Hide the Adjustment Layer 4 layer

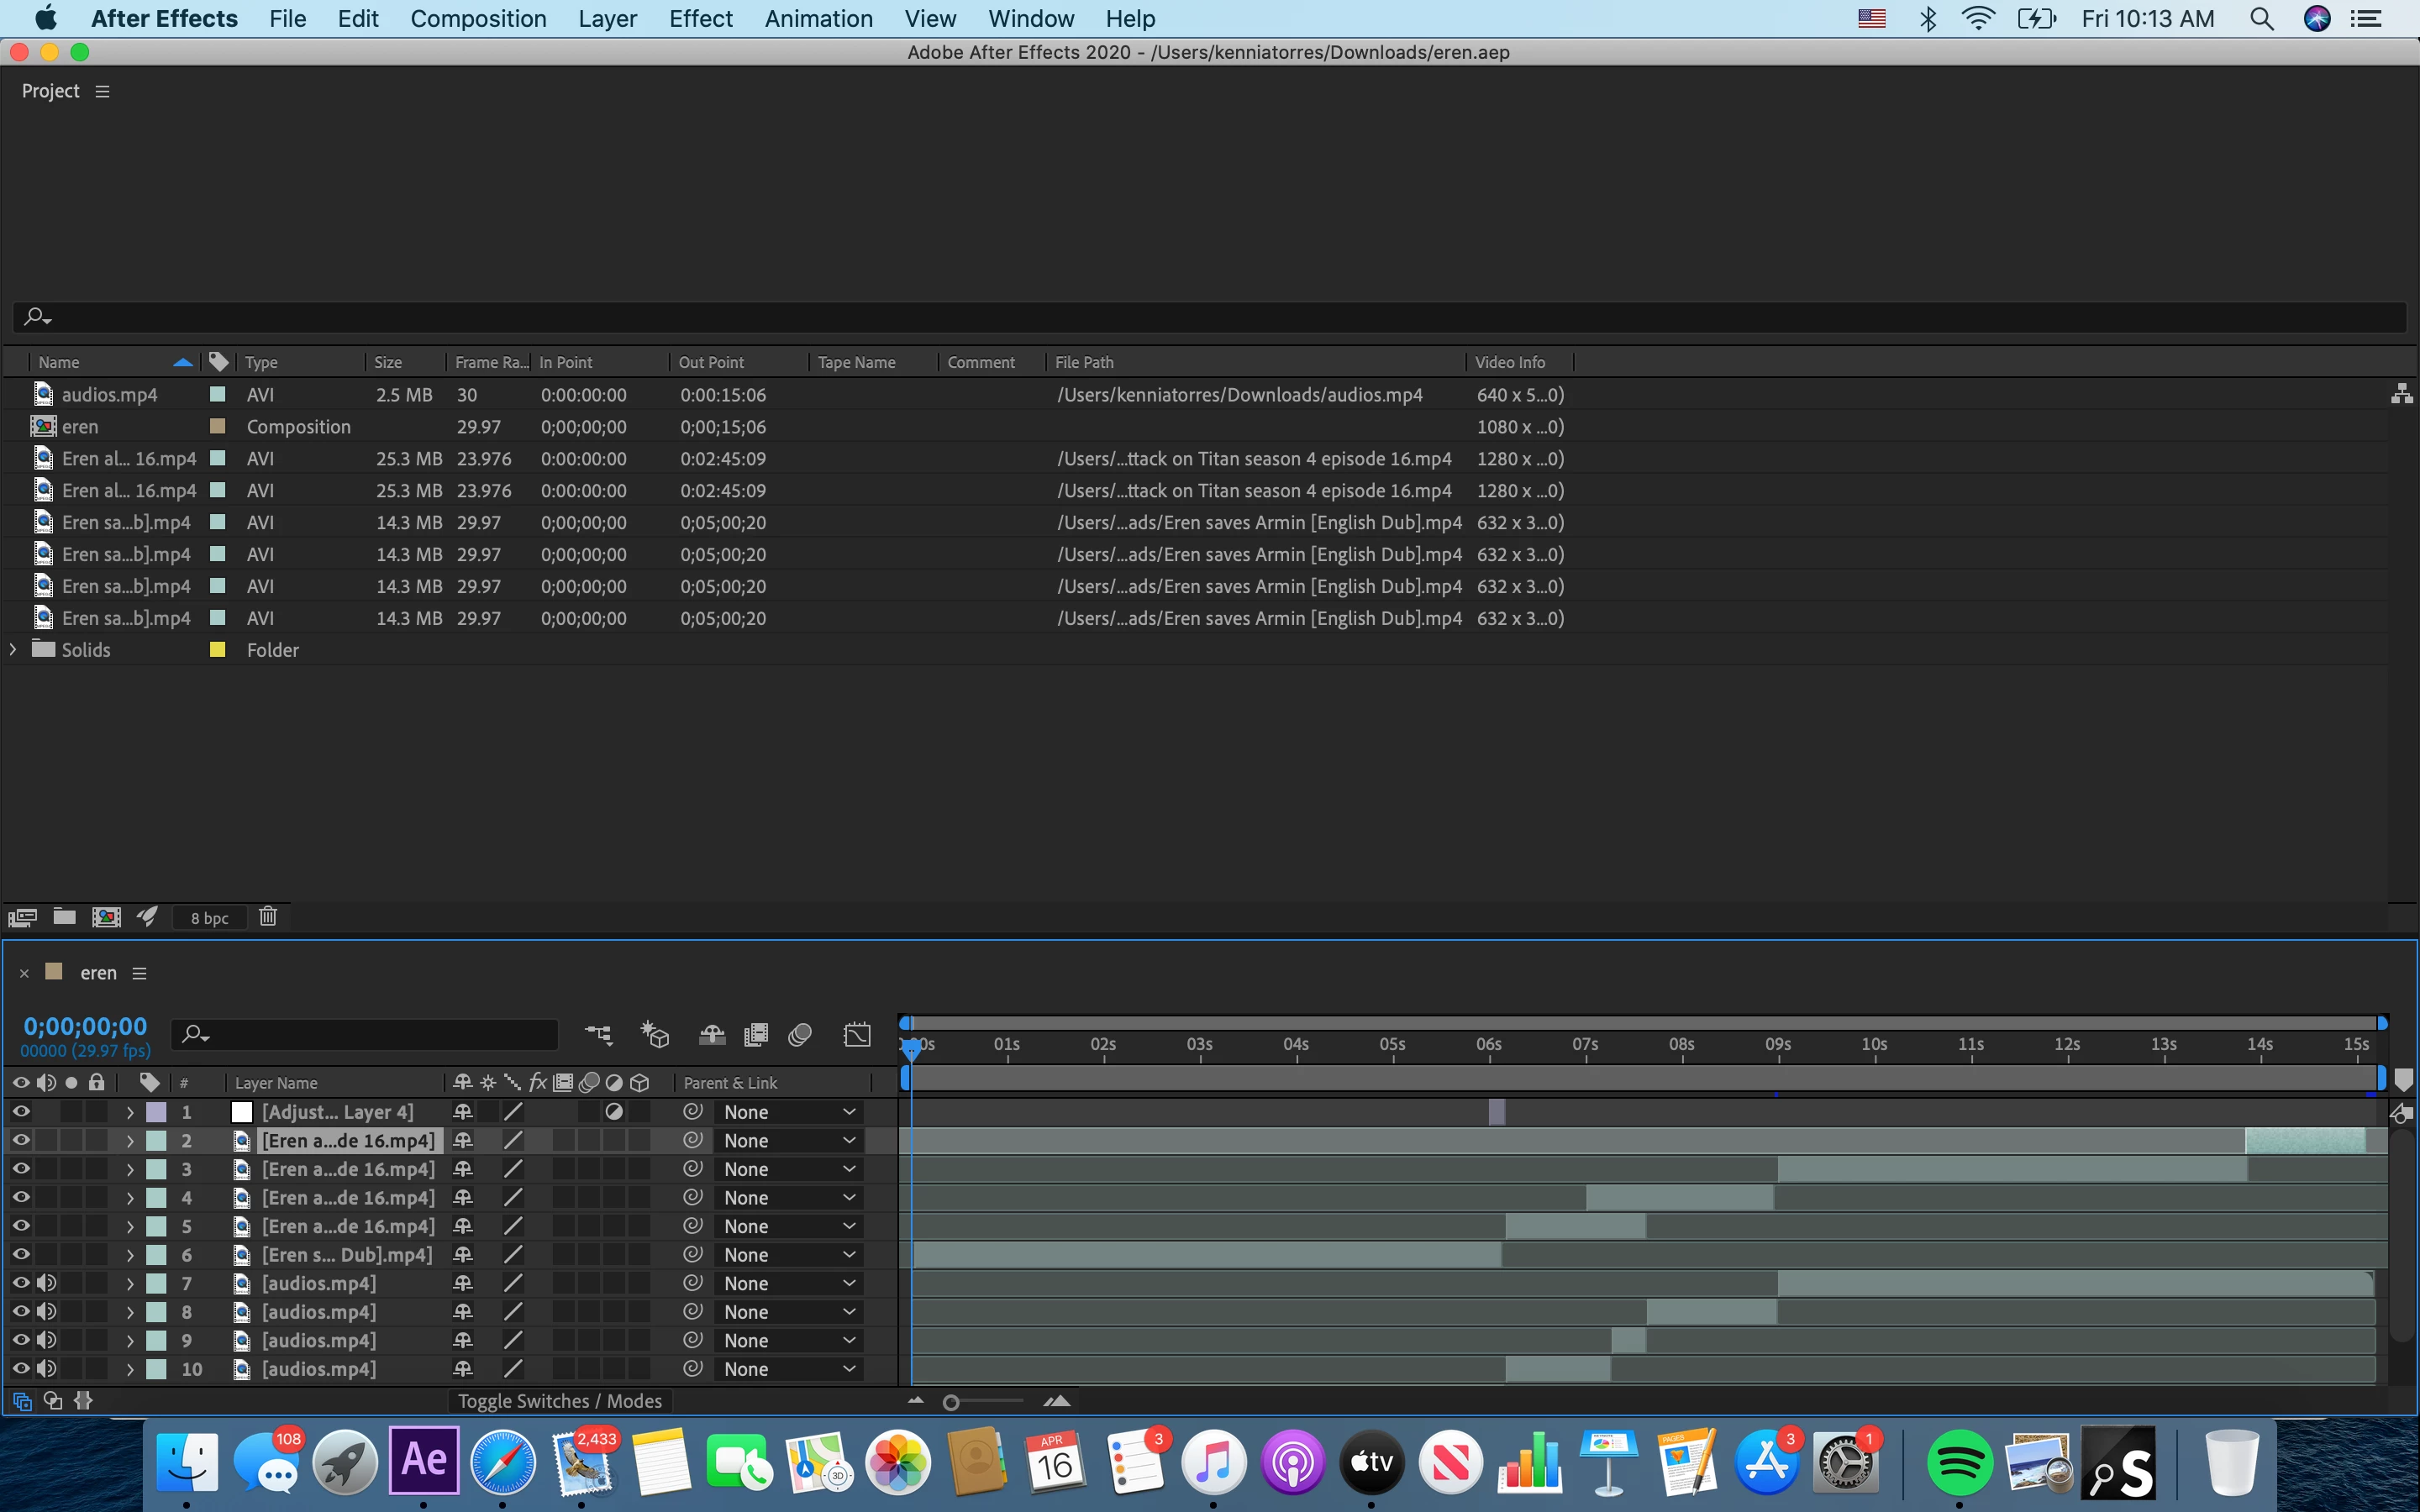coord(20,1111)
